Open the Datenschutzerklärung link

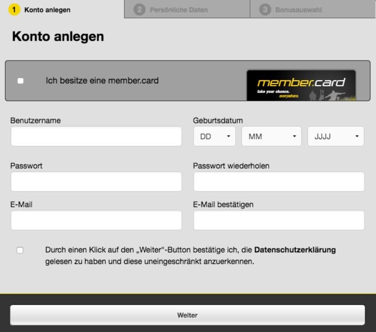(x=295, y=250)
